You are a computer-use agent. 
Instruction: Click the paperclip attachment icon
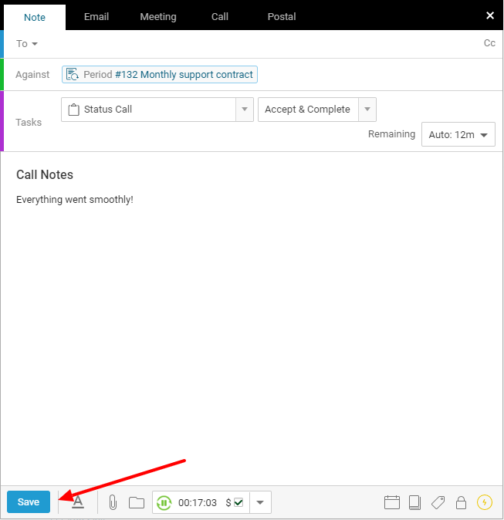(113, 503)
